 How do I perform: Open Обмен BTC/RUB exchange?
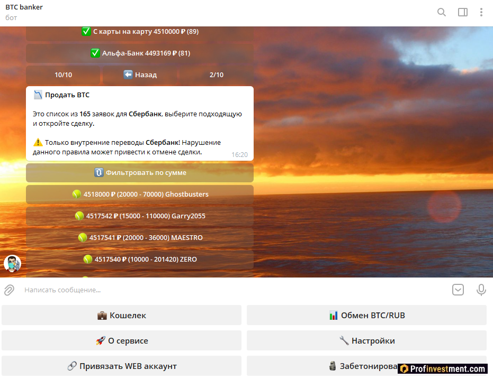click(366, 315)
